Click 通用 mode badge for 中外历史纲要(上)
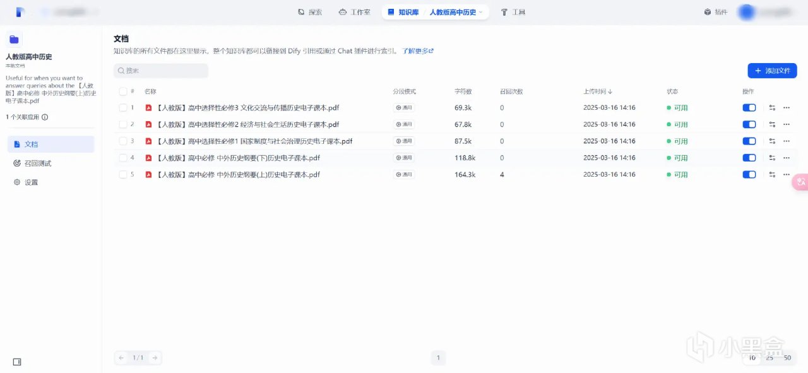 pos(404,174)
